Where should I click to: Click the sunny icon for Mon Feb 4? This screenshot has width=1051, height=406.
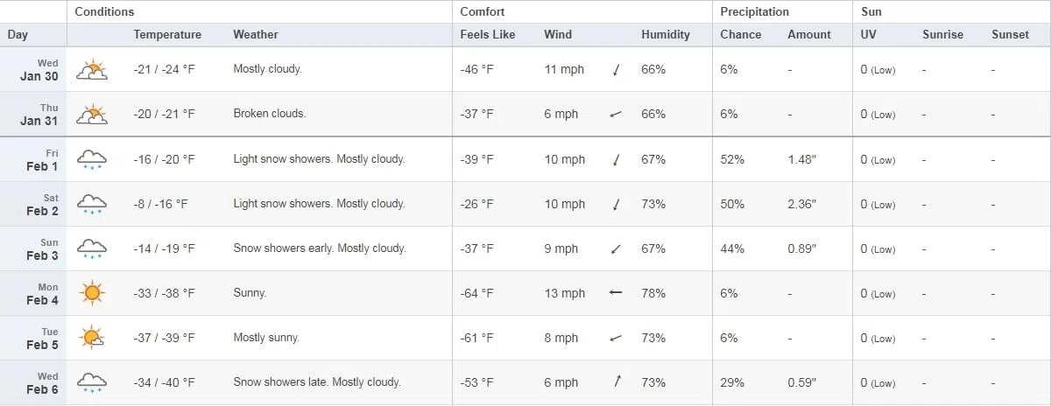pyautogui.click(x=92, y=293)
